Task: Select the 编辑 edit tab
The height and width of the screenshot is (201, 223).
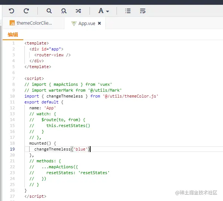Action: 13,35
